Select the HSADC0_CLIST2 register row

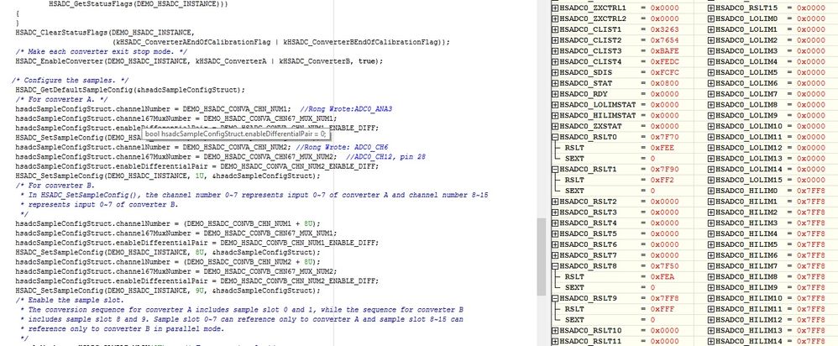[x=622, y=40]
